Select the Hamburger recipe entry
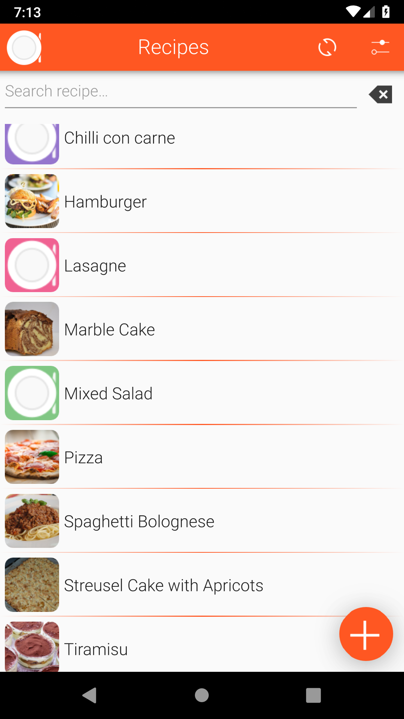404x719 pixels. (105, 202)
